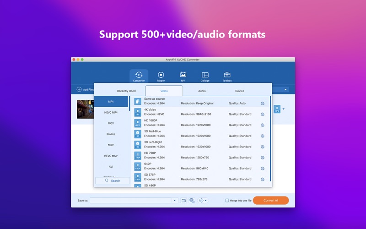
Task: Switch to the Device tab
Action: point(240,91)
